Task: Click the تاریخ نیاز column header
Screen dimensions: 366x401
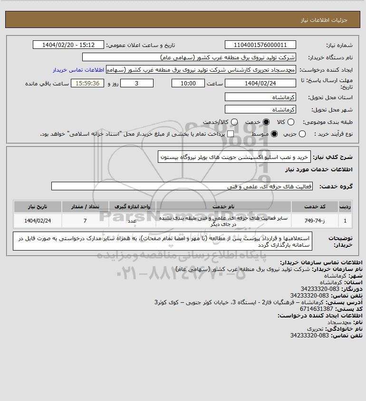Action: pos(38,206)
